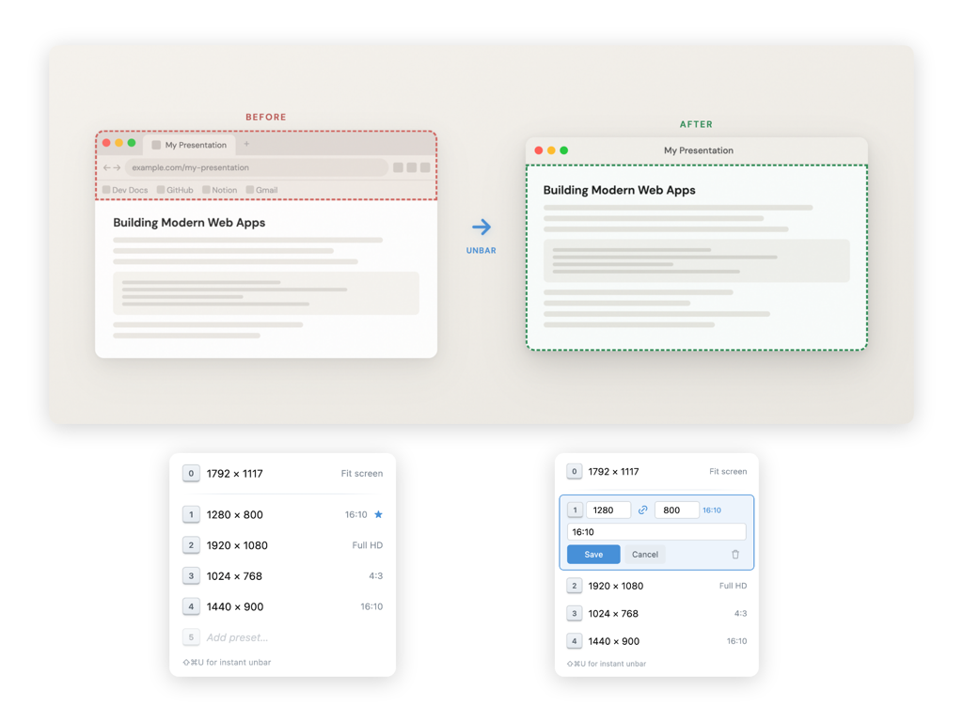The width and height of the screenshot is (963, 722).
Task: Click the ⇧⌘U instant unbar hint in right panel
Action: [607, 664]
